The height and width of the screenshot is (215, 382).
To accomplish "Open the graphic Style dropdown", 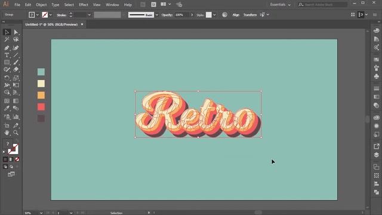I will [214, 15].
